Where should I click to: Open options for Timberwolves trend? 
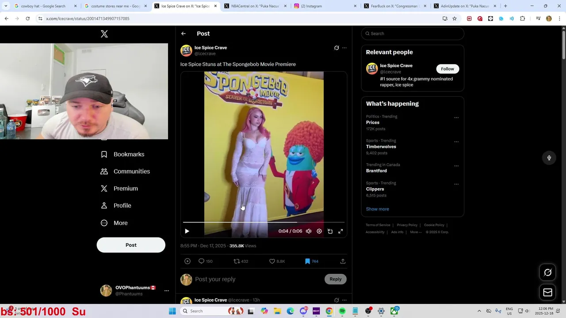tap(456, 142)
